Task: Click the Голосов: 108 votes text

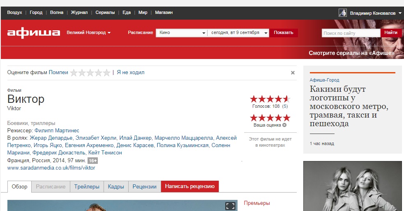Action: point(266,106)
